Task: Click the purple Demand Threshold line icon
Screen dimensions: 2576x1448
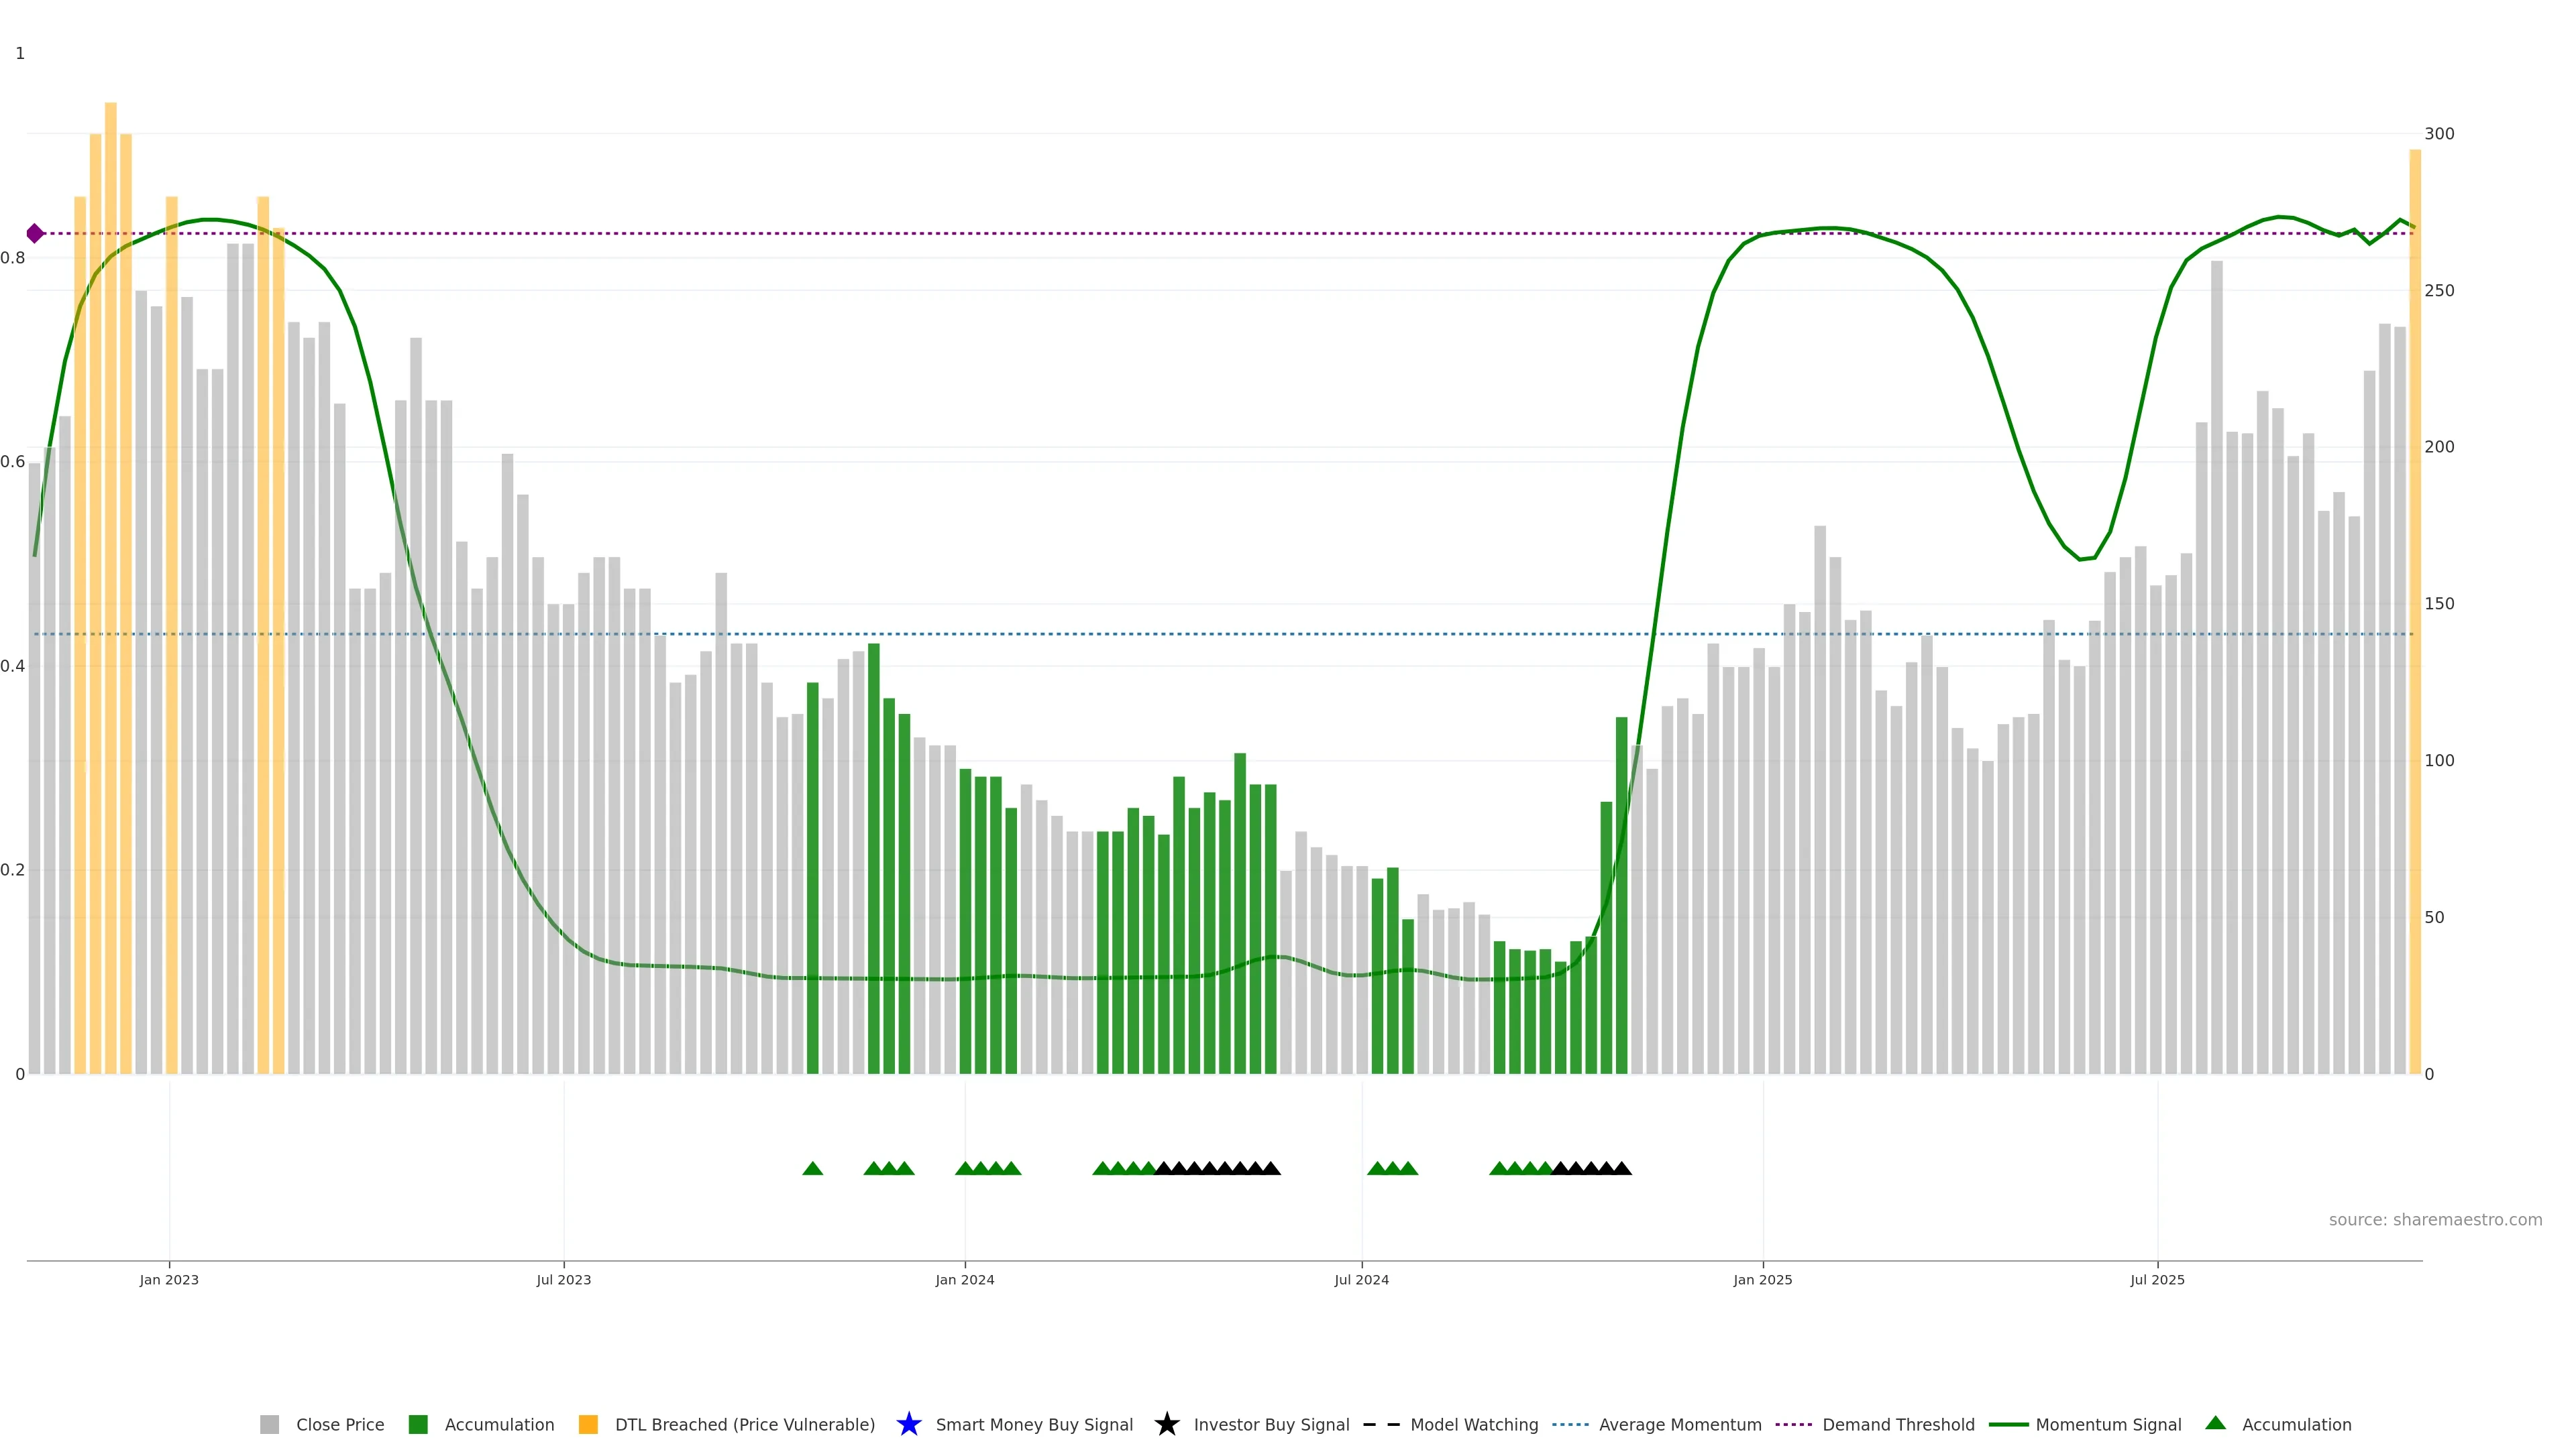Action: 1793,1424
